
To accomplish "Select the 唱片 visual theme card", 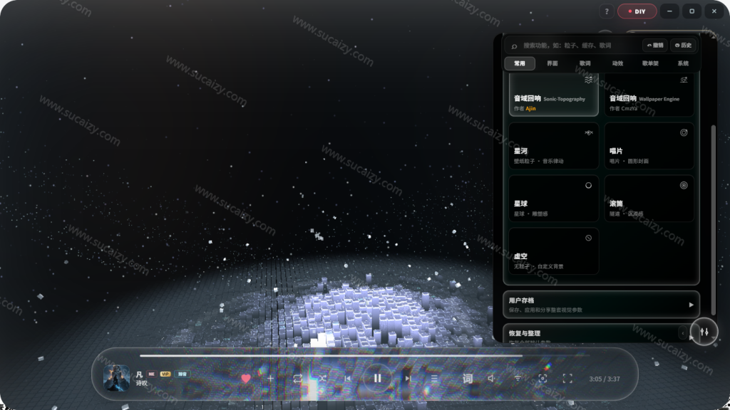I will click(649, 146).
